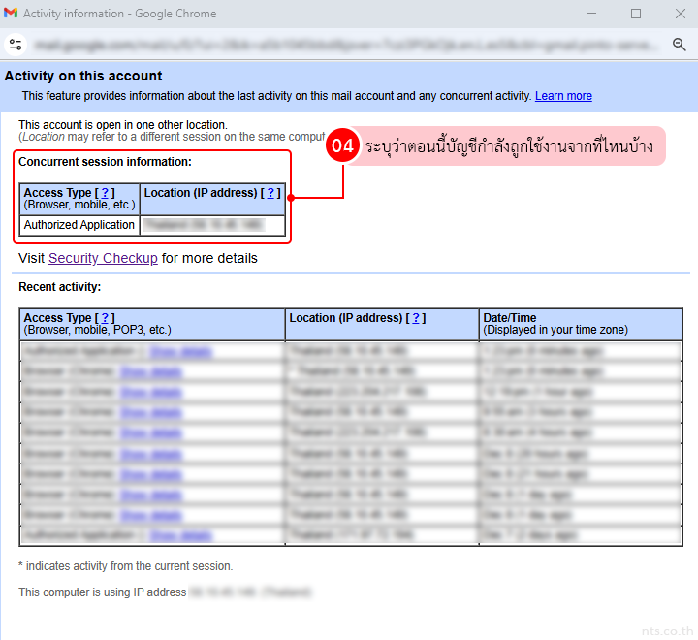Click the site settings icon in address bar
Image resolution: width=698 pixels, height=640 pixels.
click(16, 45)
